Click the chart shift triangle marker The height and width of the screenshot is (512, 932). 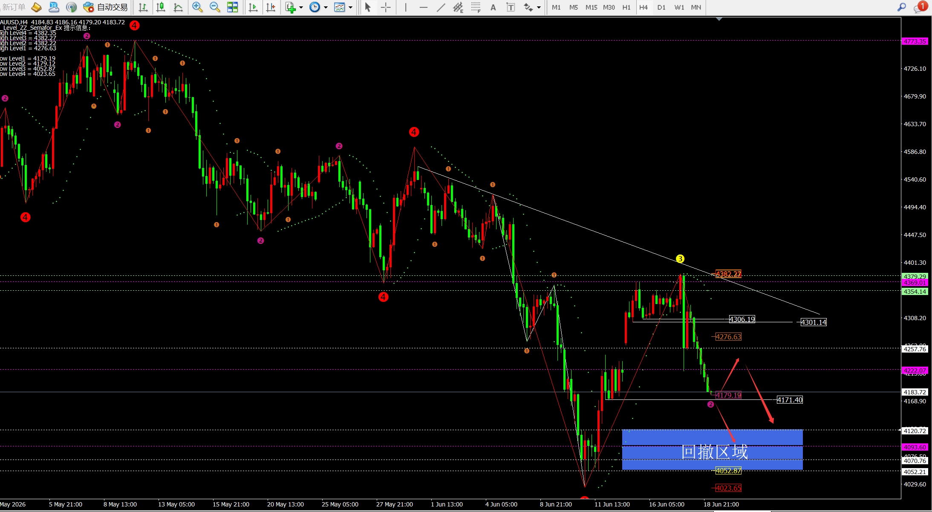pyautogui.click(x=719, y=19)
